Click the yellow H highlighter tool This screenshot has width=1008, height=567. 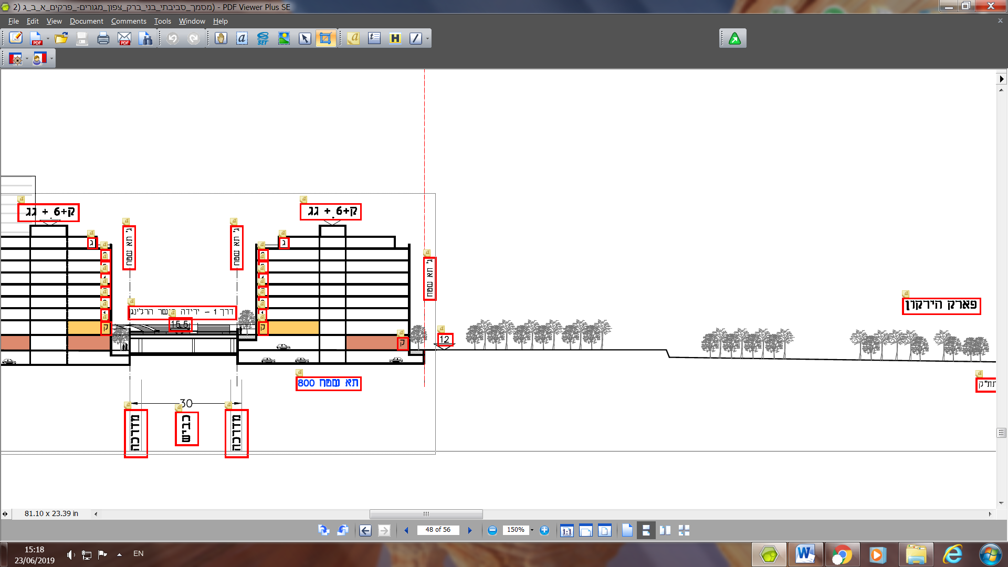395,38
